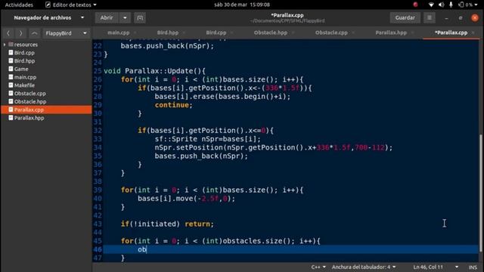Viewport: 484px width, 272px height.
Task: Go to parent folder with the up arrow
Action: pos(35,33)
